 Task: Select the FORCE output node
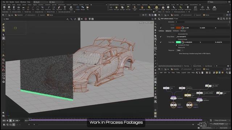click(x=173, y=105)
